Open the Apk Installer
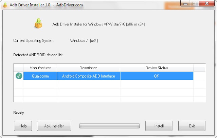Viewport: 217px width, 138px height. click(54, 126)
